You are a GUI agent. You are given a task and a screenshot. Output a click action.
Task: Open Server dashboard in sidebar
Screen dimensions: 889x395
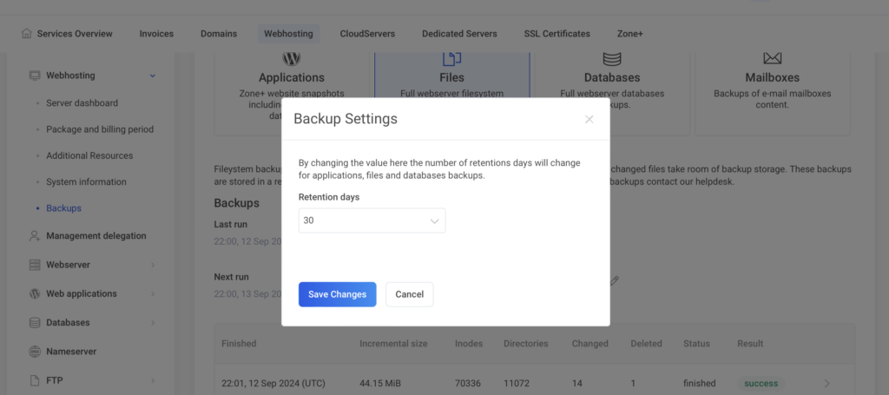tap(82, 102)
